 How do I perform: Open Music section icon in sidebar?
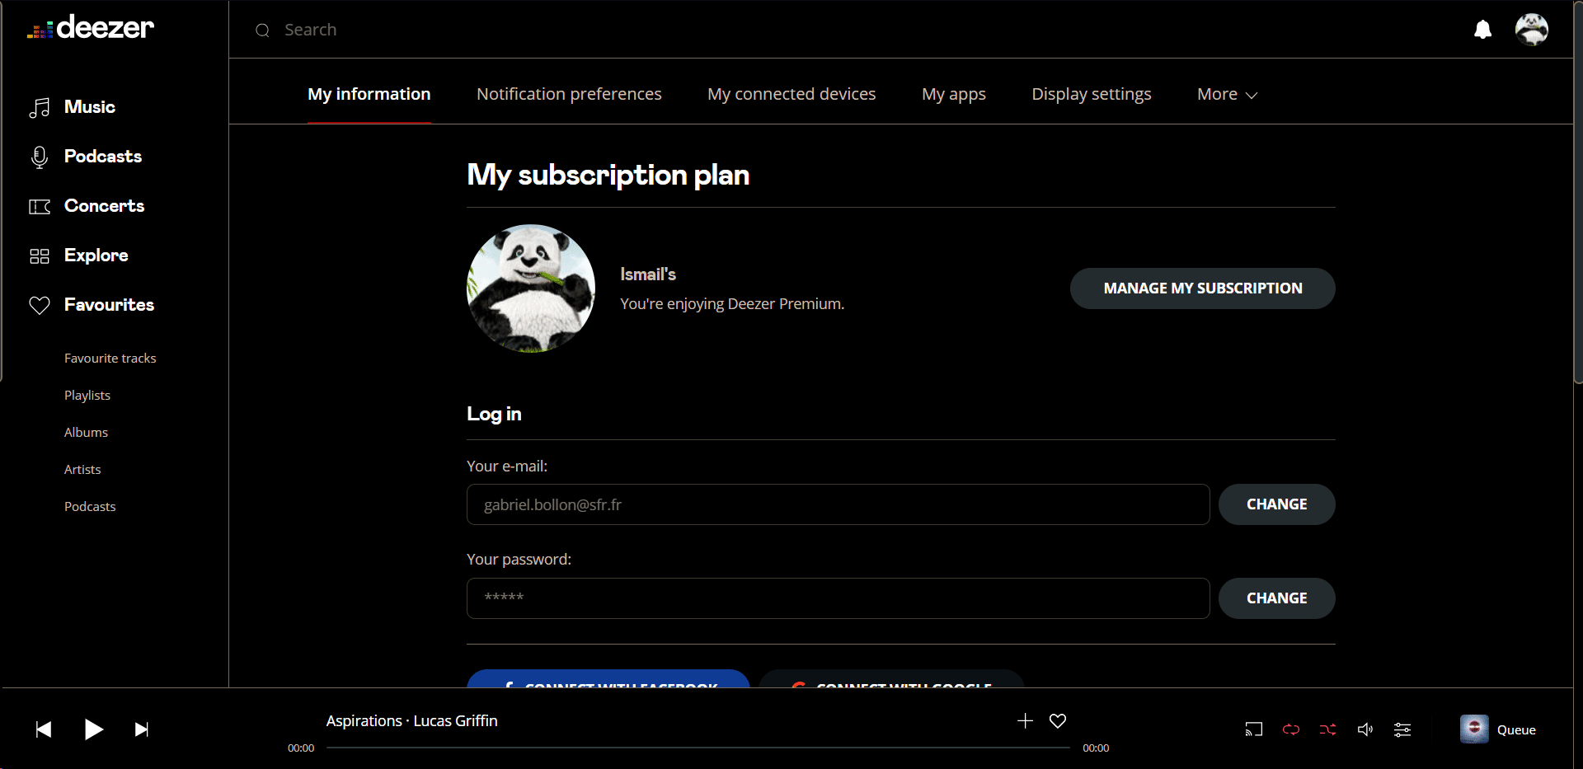click(40, 107)
